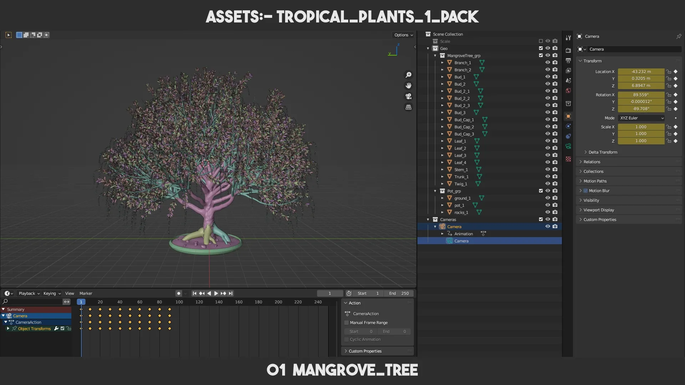Open the Texture properties tab
The width and height of the screenshot is (685, 385).
coord(568,159)
